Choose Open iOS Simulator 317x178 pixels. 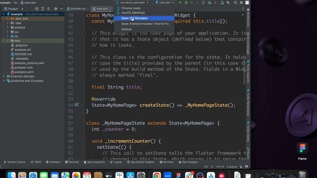[x=144, y=18]
